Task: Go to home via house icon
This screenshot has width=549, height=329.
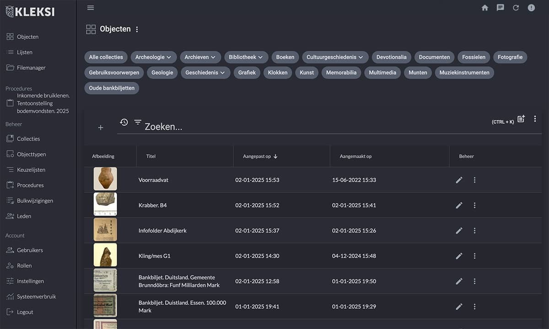Action: point(485,8)
